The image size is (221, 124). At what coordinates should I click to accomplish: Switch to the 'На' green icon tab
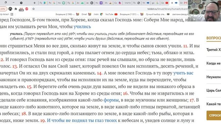click(61, 3)
